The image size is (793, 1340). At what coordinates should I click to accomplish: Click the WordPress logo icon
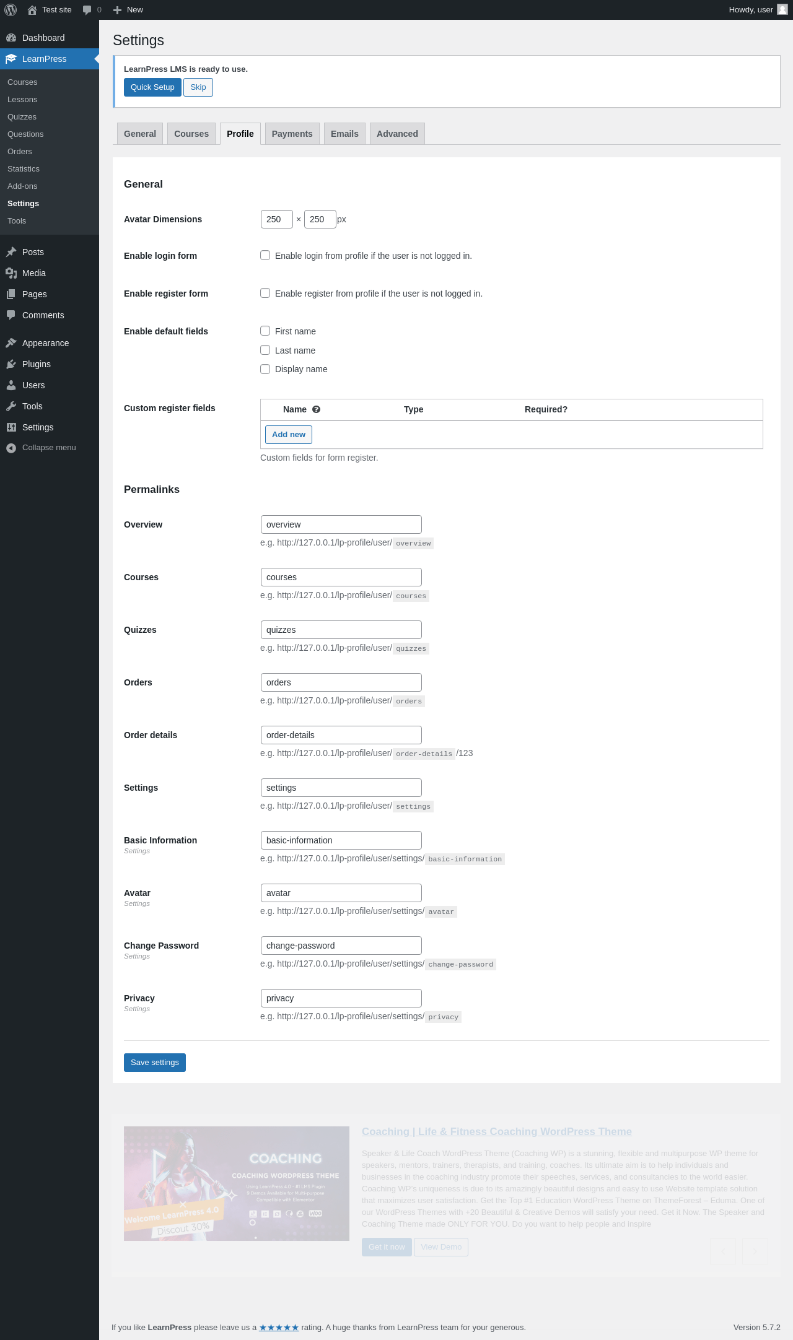(x=11, y=10)
